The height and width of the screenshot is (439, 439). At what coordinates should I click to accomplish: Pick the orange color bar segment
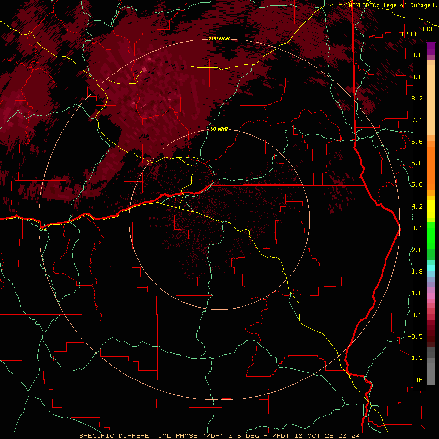click(x=431, y=169)
